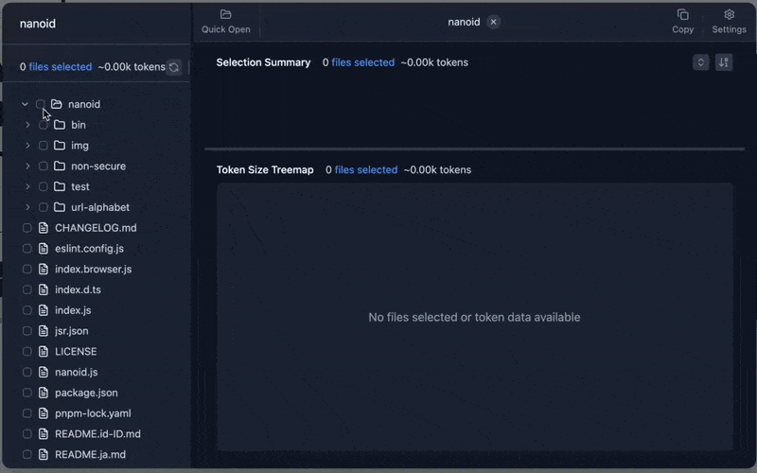Screen dimensions: 757x473
Task: Select the README.ja.md checkbox
Action: click(x=27, y=455)
